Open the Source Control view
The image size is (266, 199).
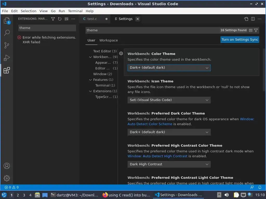click(7, 45)
